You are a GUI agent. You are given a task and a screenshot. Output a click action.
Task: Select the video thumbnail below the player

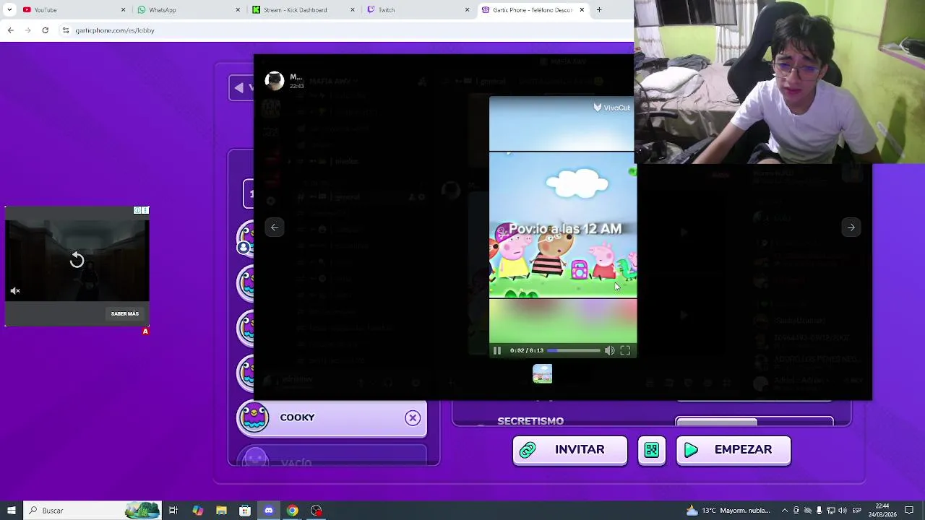click(542, 373)
